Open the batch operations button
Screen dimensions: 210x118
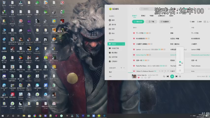(165, 22)
